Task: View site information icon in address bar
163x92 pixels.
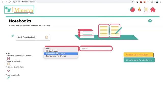Action: coord(14,2)
